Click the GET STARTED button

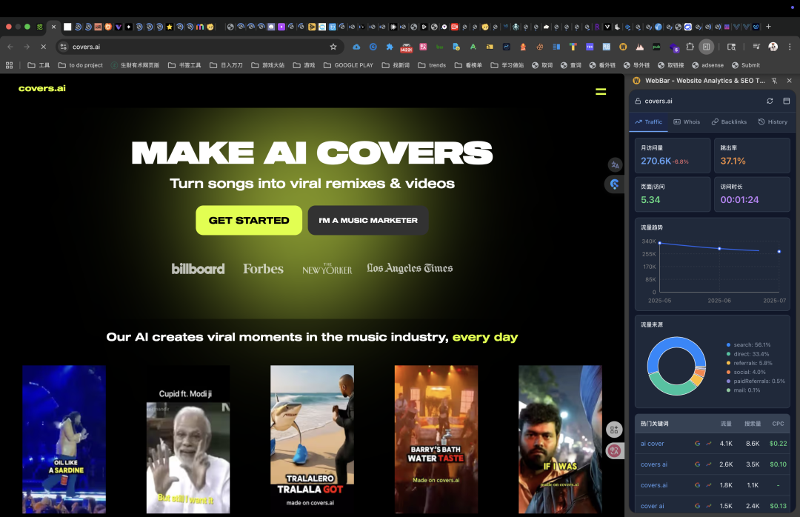click(x=249, y=221)
